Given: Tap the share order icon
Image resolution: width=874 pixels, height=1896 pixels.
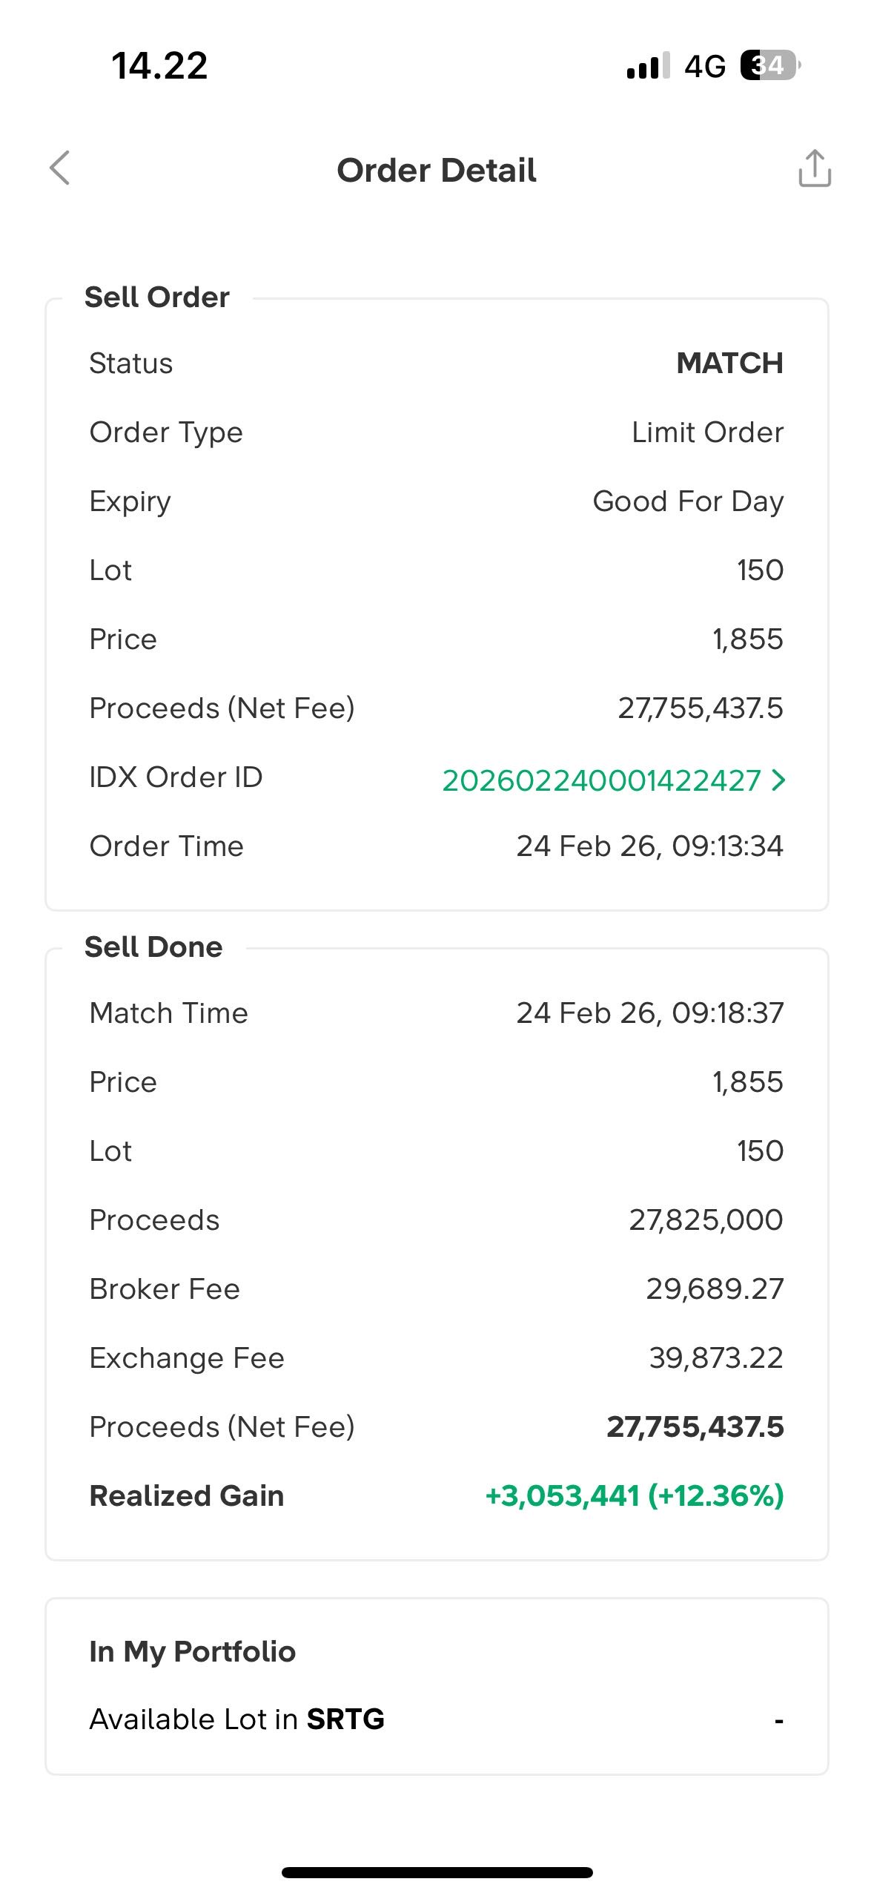Looking at the screenshot, I should pyautogui.click(x=814, y=168).
